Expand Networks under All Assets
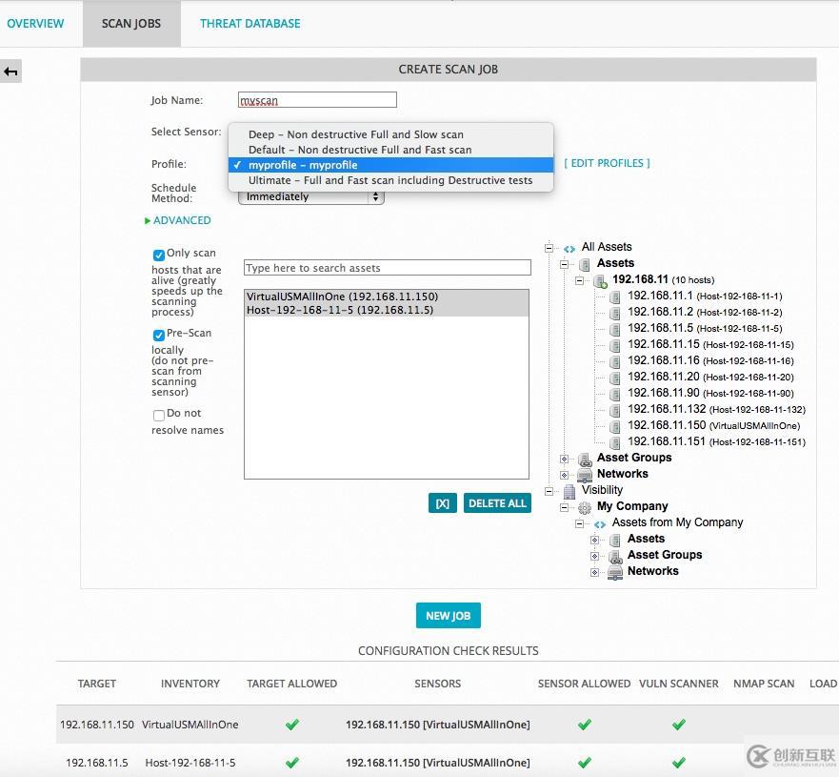This screenshot has height=777, width=839. tap(564, 475)
